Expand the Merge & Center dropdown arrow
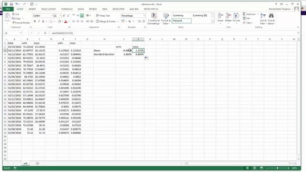Screen dimensions: 306x172 click(x=118, y=21)
